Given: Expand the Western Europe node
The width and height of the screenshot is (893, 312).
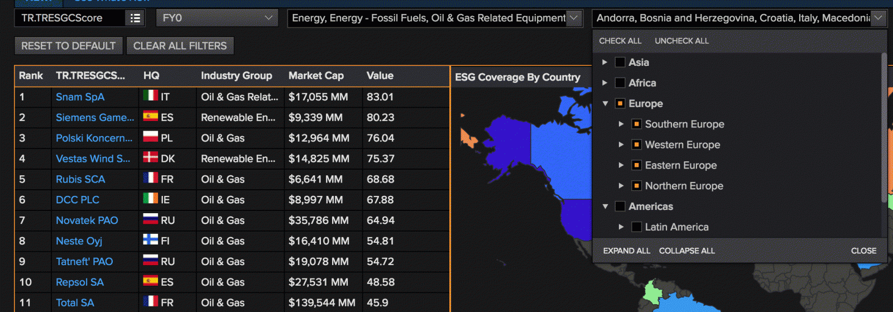Looking at the screenshot, I should pyautogui.click(x=621, y=145).
